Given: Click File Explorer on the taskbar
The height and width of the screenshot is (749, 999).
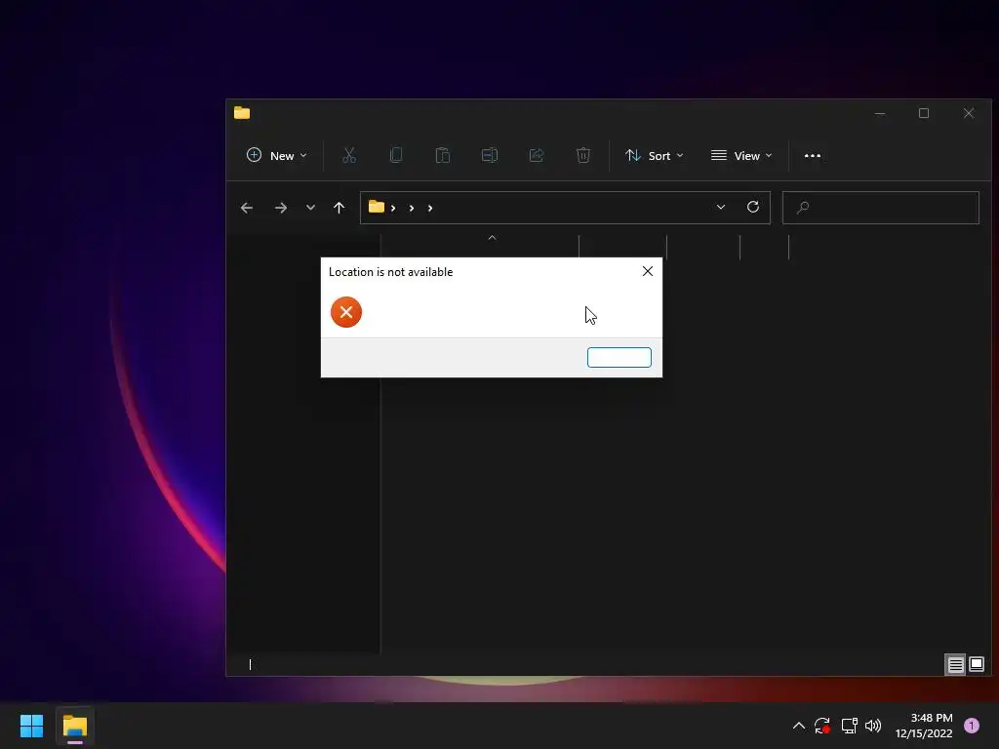Looking at the screenshot, I should [x=75, y=726].
